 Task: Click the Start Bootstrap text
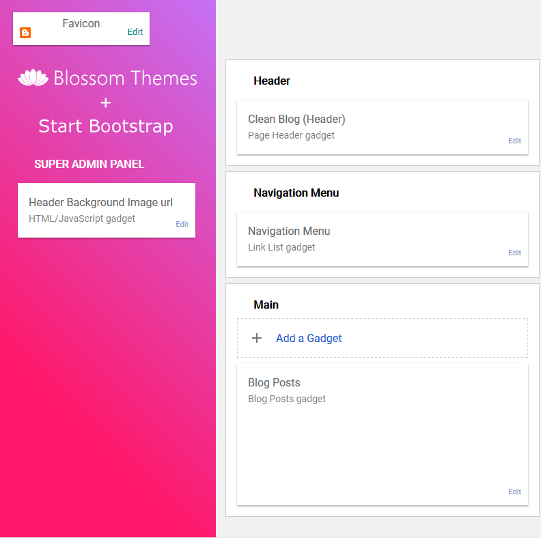pos(106,126)
